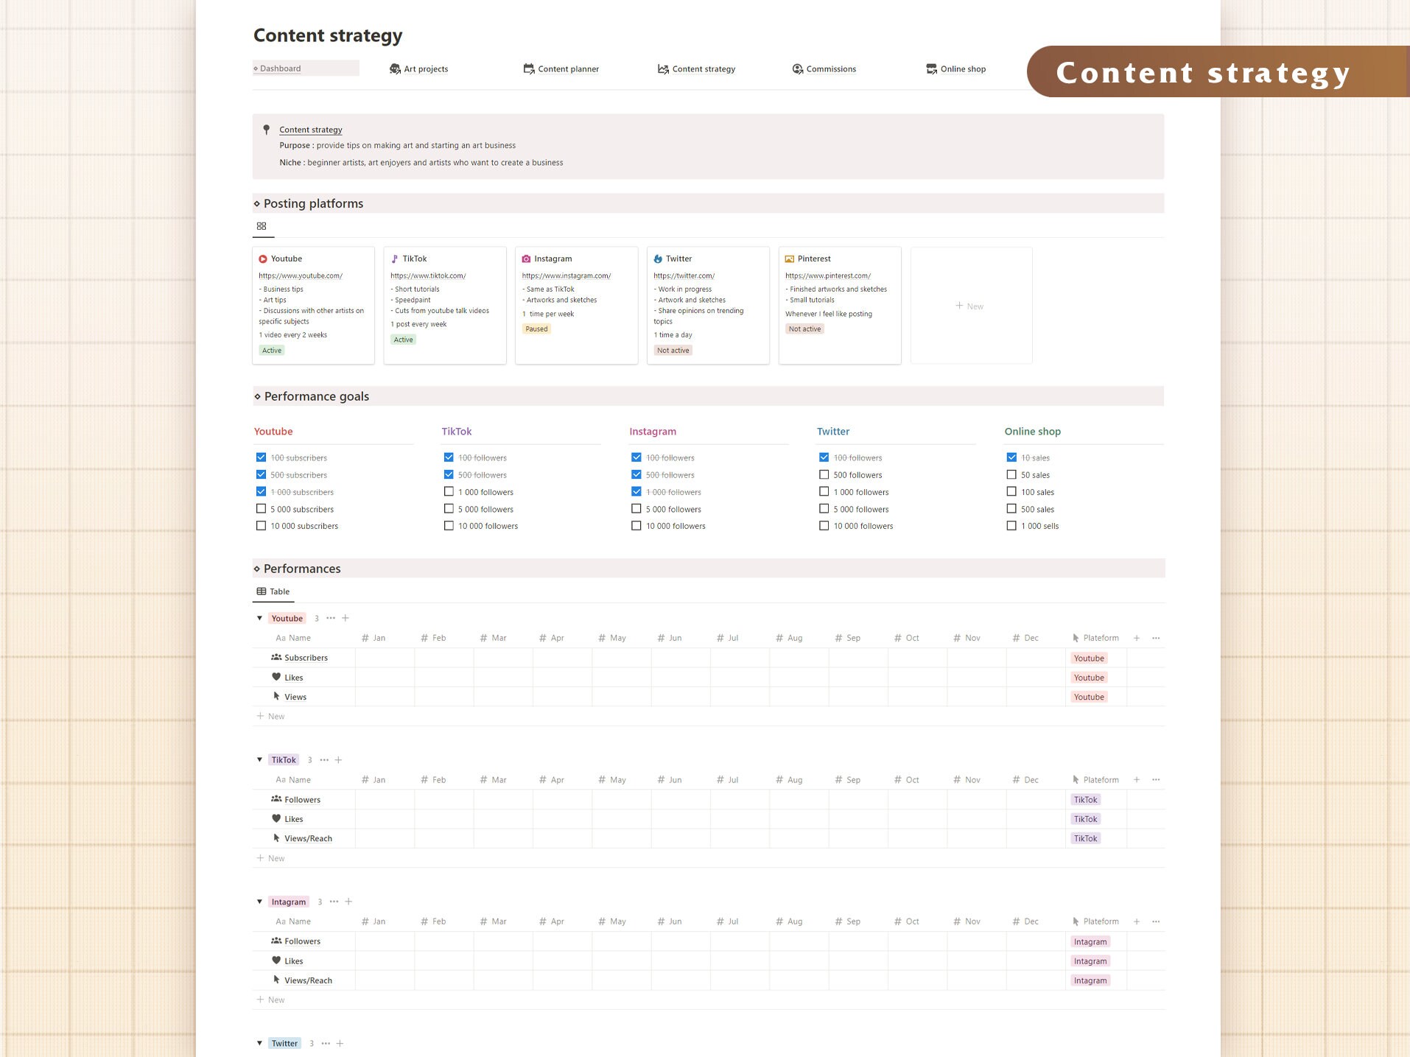The height and width of the screenshot is (1057, 1410).
Task: Click the Table view icon under Performances
Action: coord(262,591)
